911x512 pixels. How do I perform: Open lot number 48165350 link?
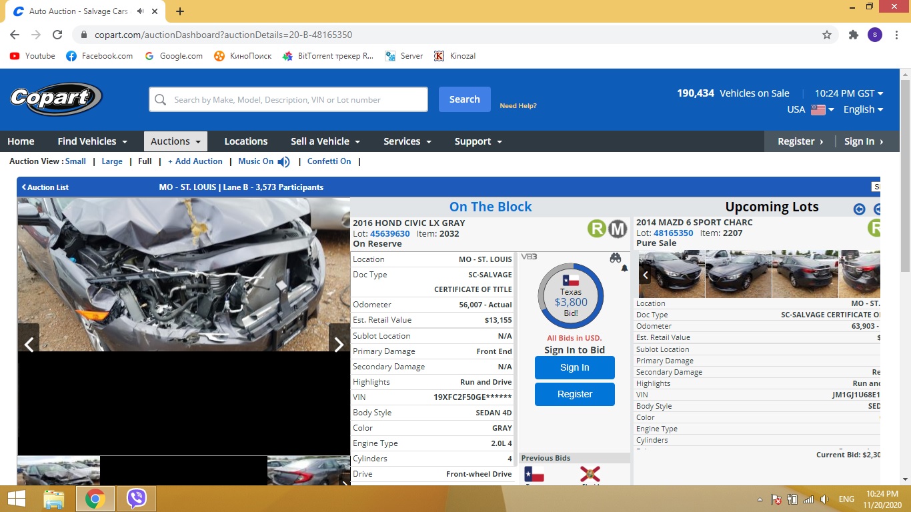674,233
